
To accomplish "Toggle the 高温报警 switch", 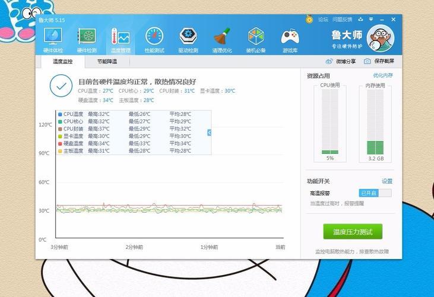I will pos(375,193).
